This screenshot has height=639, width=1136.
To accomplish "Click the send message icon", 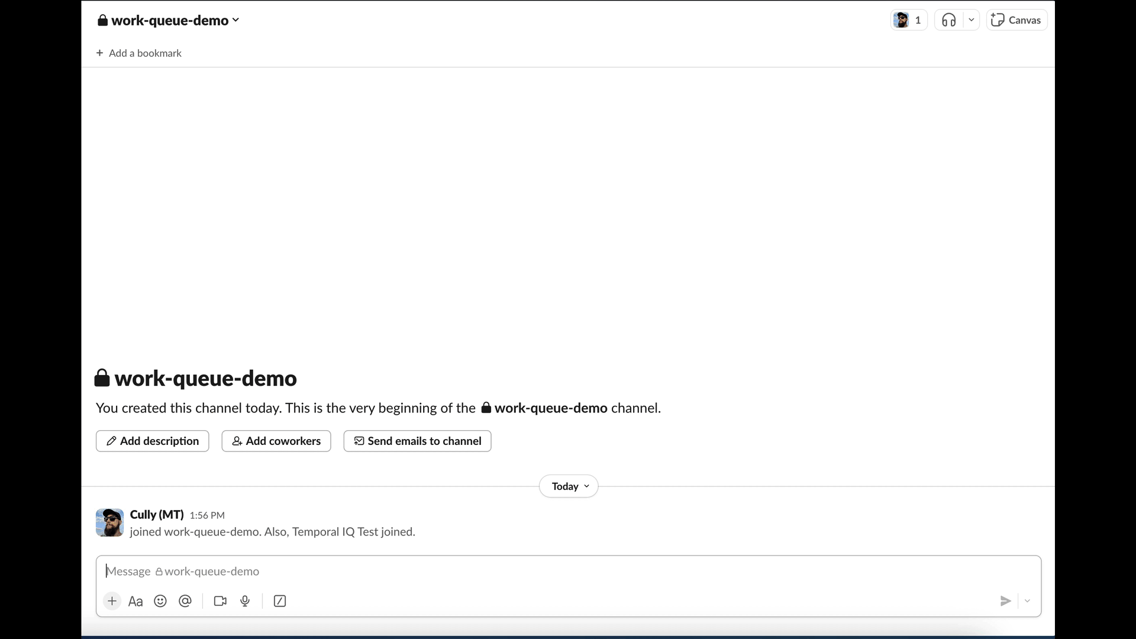I will pos(1005,601).
